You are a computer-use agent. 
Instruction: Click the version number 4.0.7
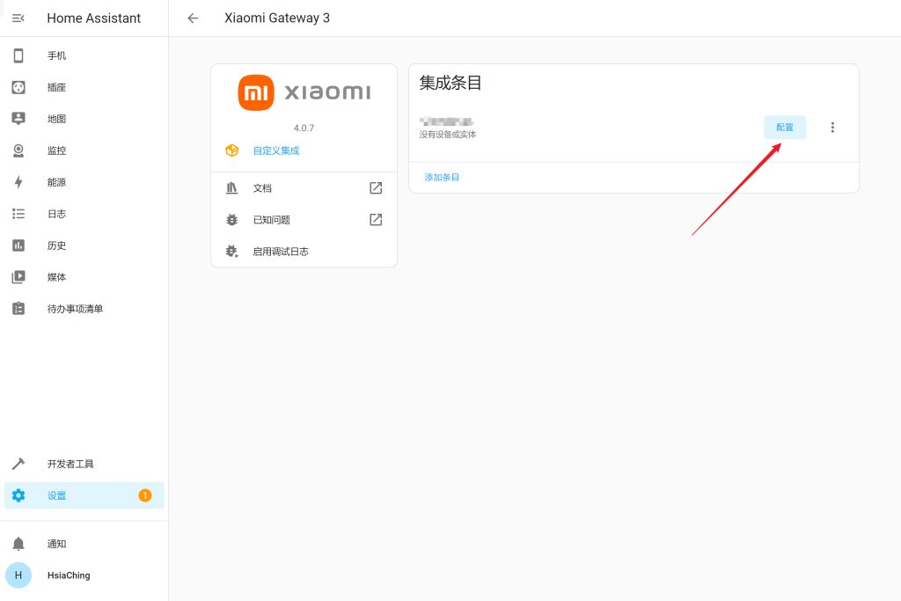tap(304, 128)
